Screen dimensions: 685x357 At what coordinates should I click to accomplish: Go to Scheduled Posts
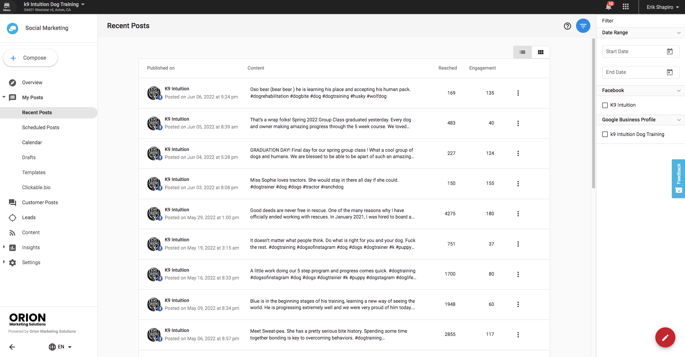click(41, 127)
